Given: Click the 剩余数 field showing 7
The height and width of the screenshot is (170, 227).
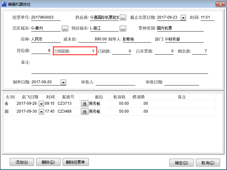Looking at the screenshot, I should 200,51.
